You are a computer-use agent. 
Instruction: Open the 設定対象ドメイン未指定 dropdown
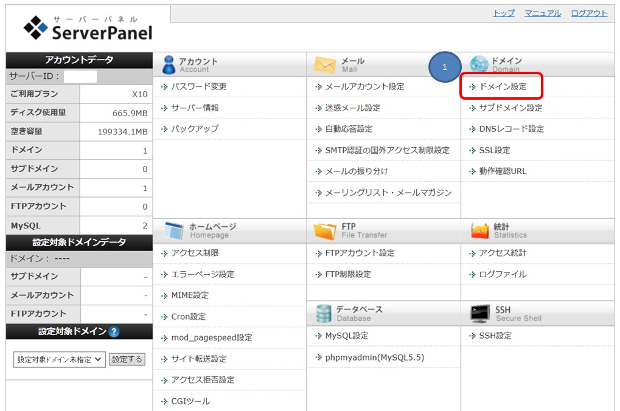point(60,359)
